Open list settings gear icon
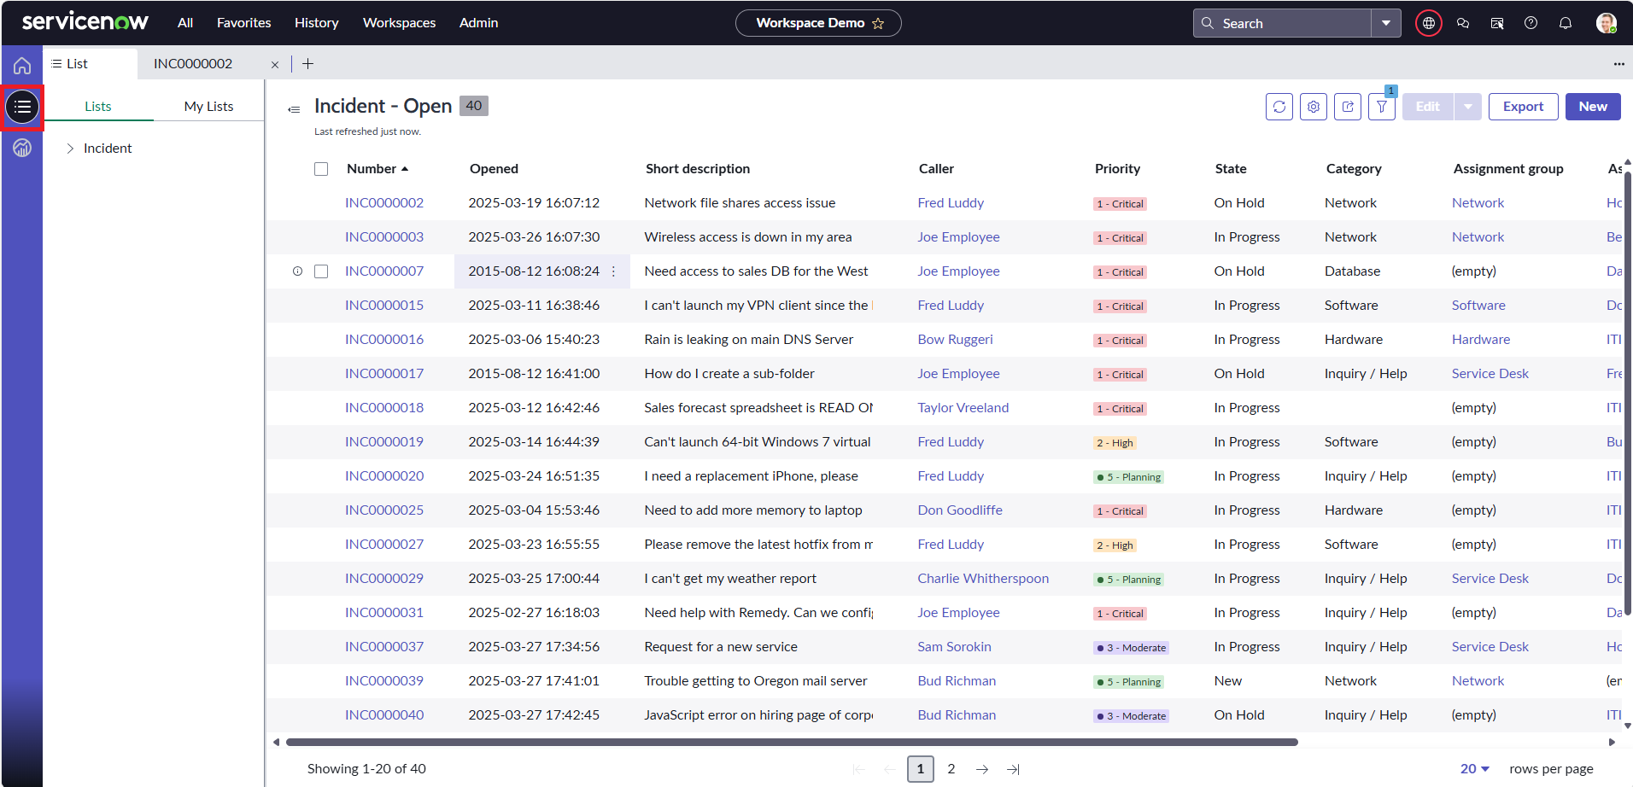This screenshot has width=1633, height=787. [1313, 107]
